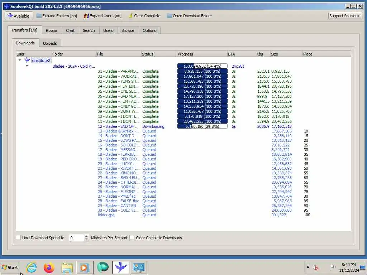The height and width of the screenshot is (275, 367).
Task: Collapse the Bladee - 2024 folder node
Action: pyautogui.click(x=27, y=66)
